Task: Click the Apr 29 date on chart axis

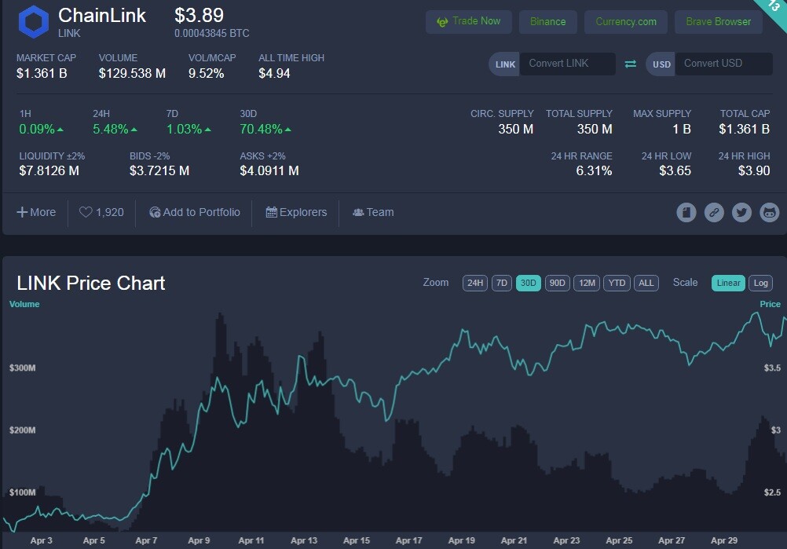Action: pos(723,540)
